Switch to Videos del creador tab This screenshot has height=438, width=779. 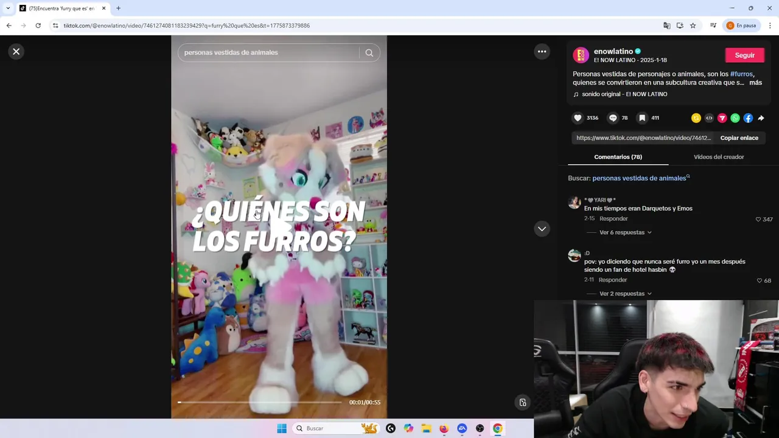[x=719, y=157]
